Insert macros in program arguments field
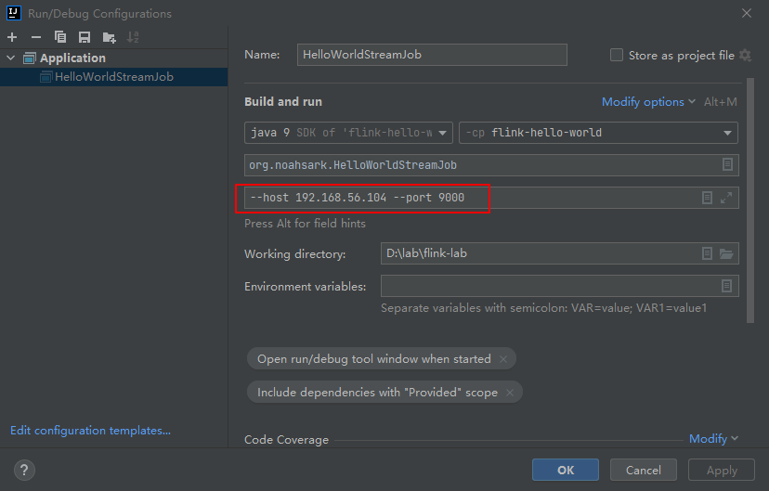The image size is (769, 491). pos(707,198)
